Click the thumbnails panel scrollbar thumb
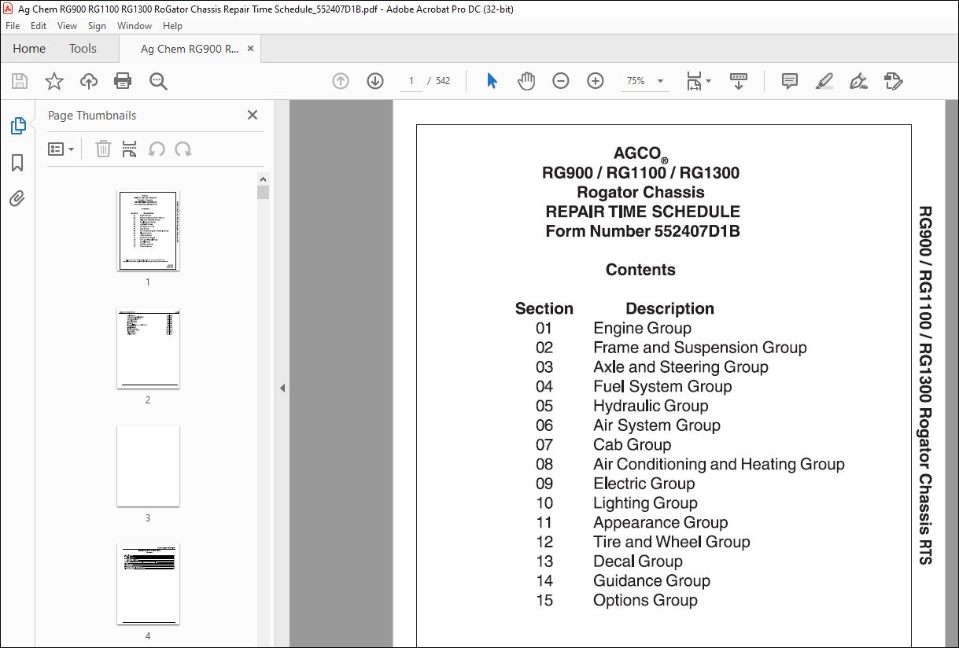The height and width of the screenshot is (648, 959). pos(263,192)
